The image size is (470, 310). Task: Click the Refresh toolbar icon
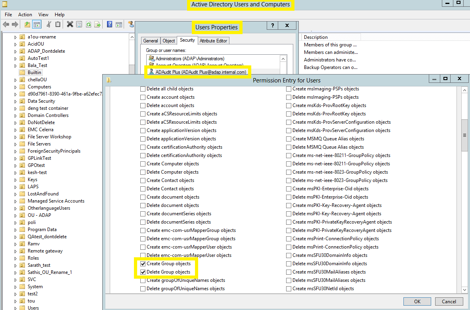point(89,25)
